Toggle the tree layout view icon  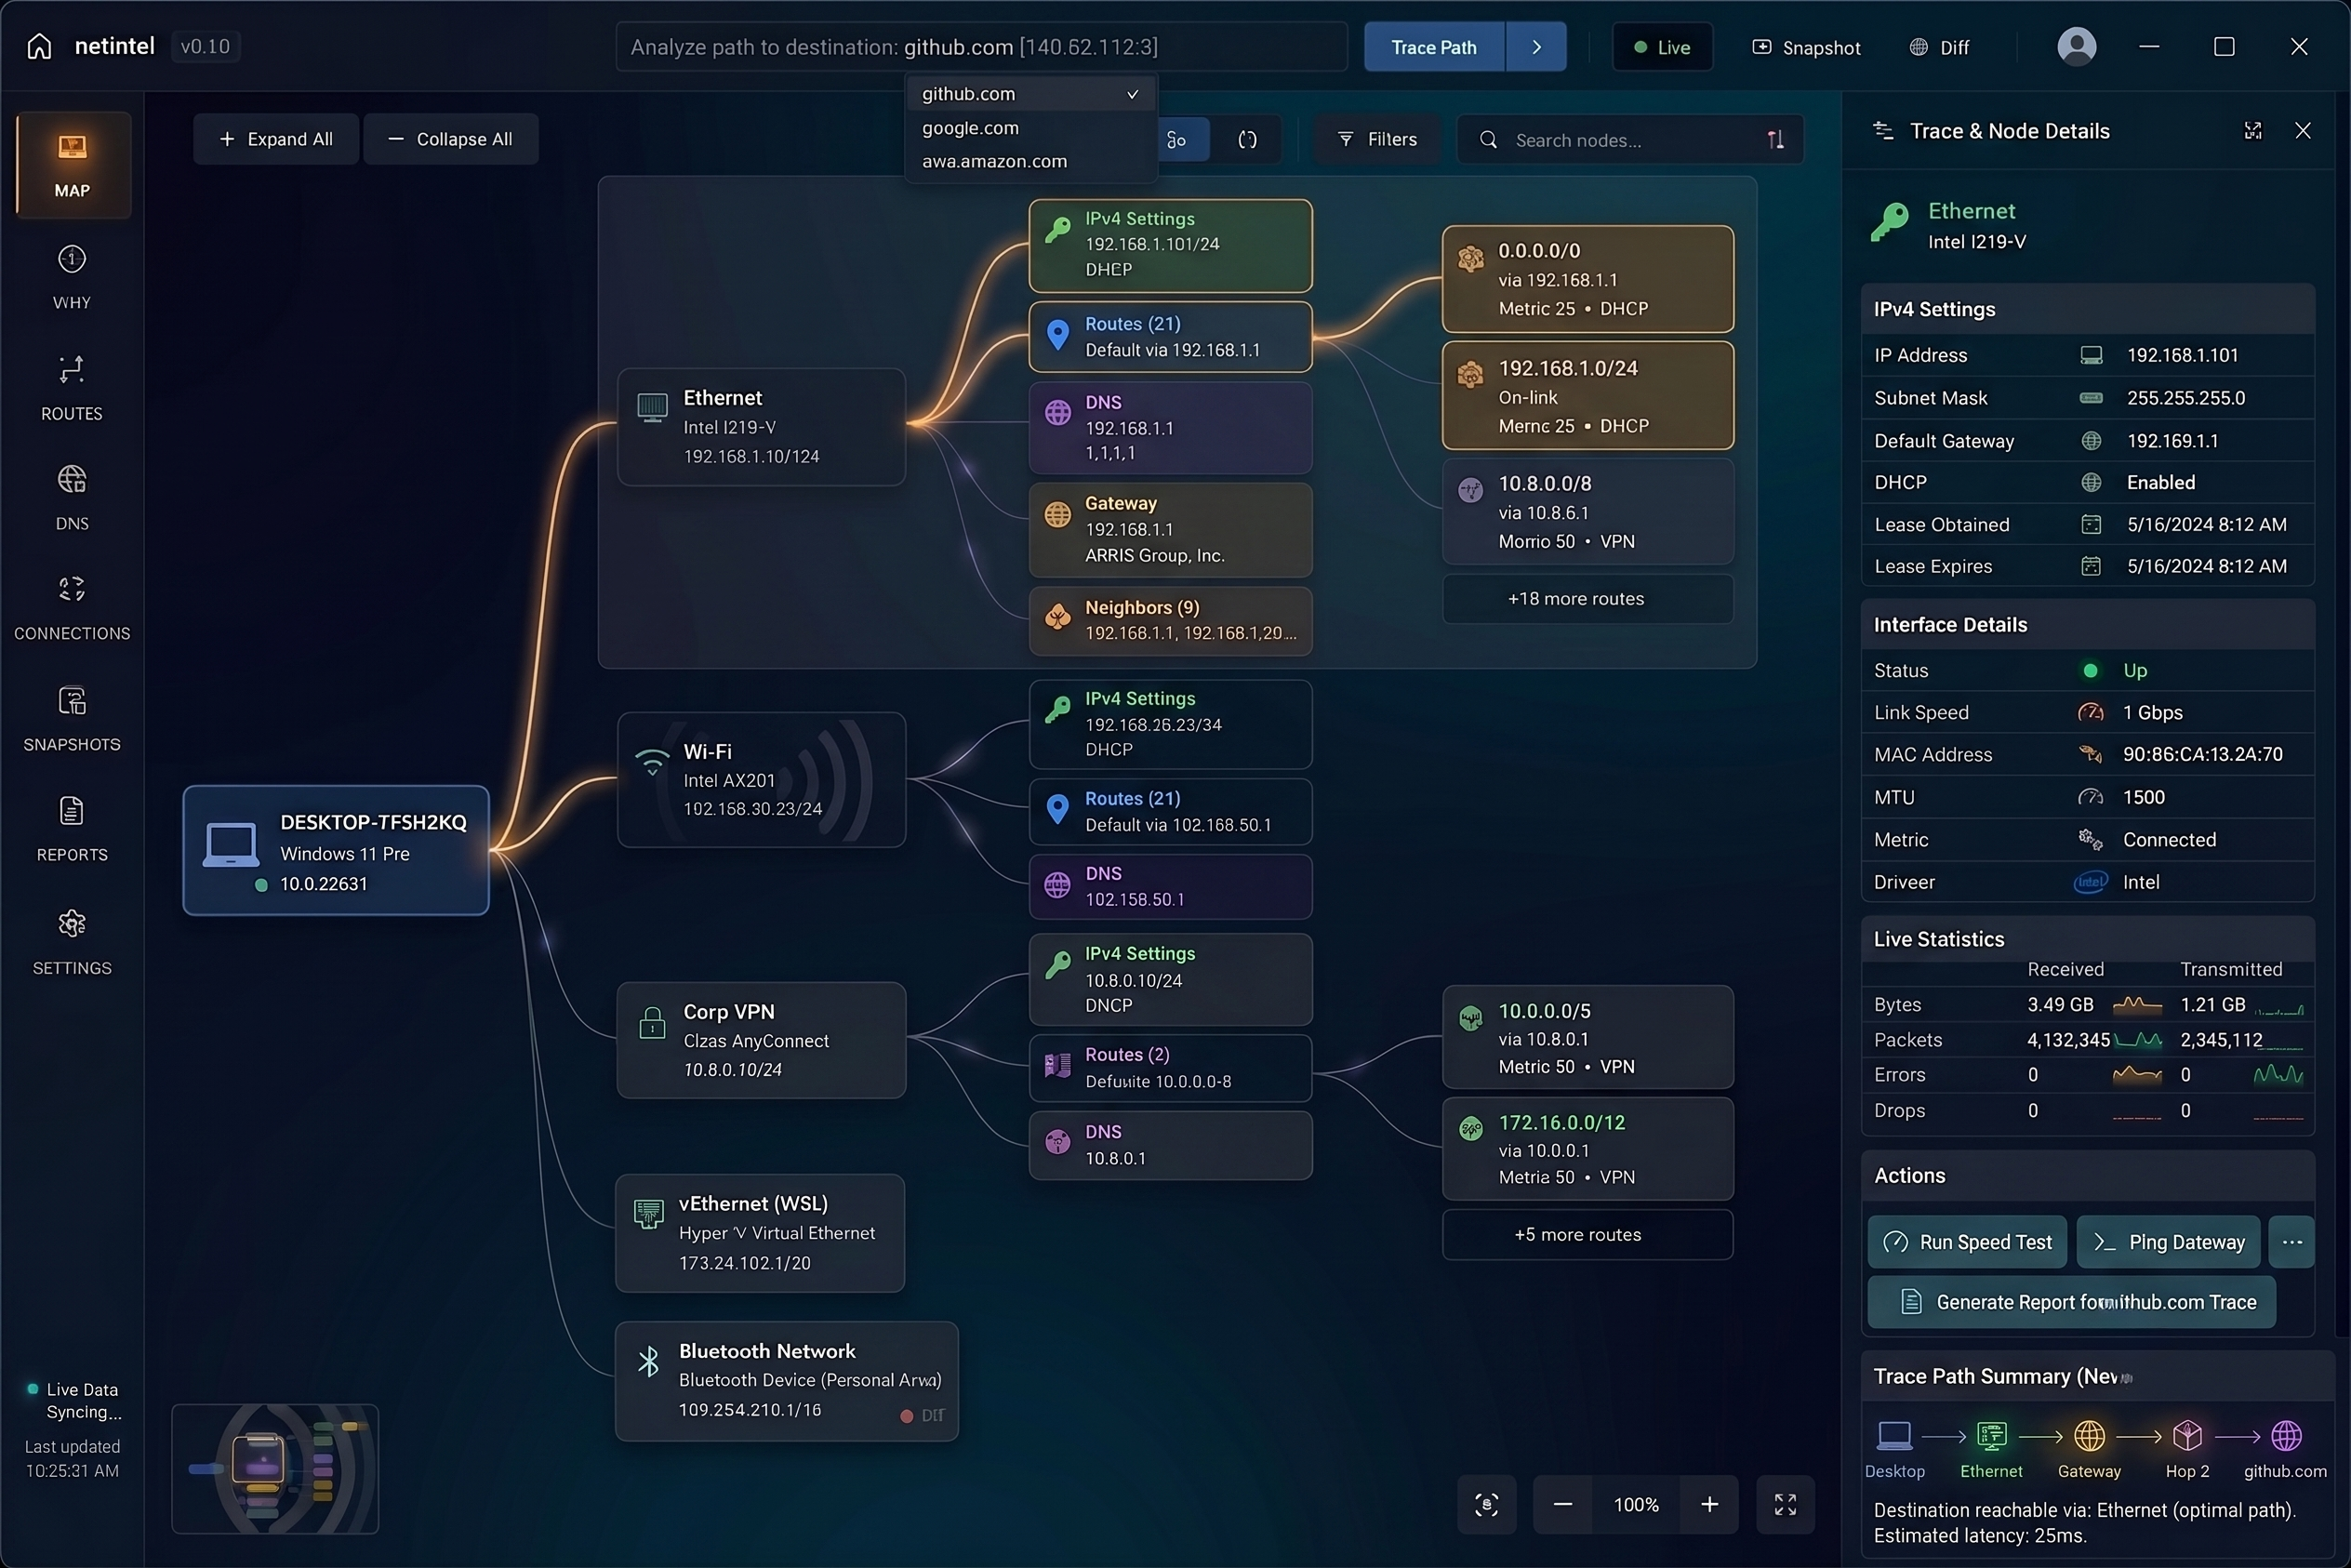pos(1177,140)
